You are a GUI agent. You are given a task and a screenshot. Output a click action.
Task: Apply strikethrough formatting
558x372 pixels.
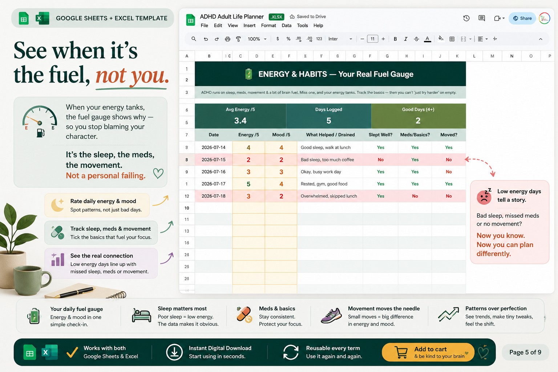416,39
